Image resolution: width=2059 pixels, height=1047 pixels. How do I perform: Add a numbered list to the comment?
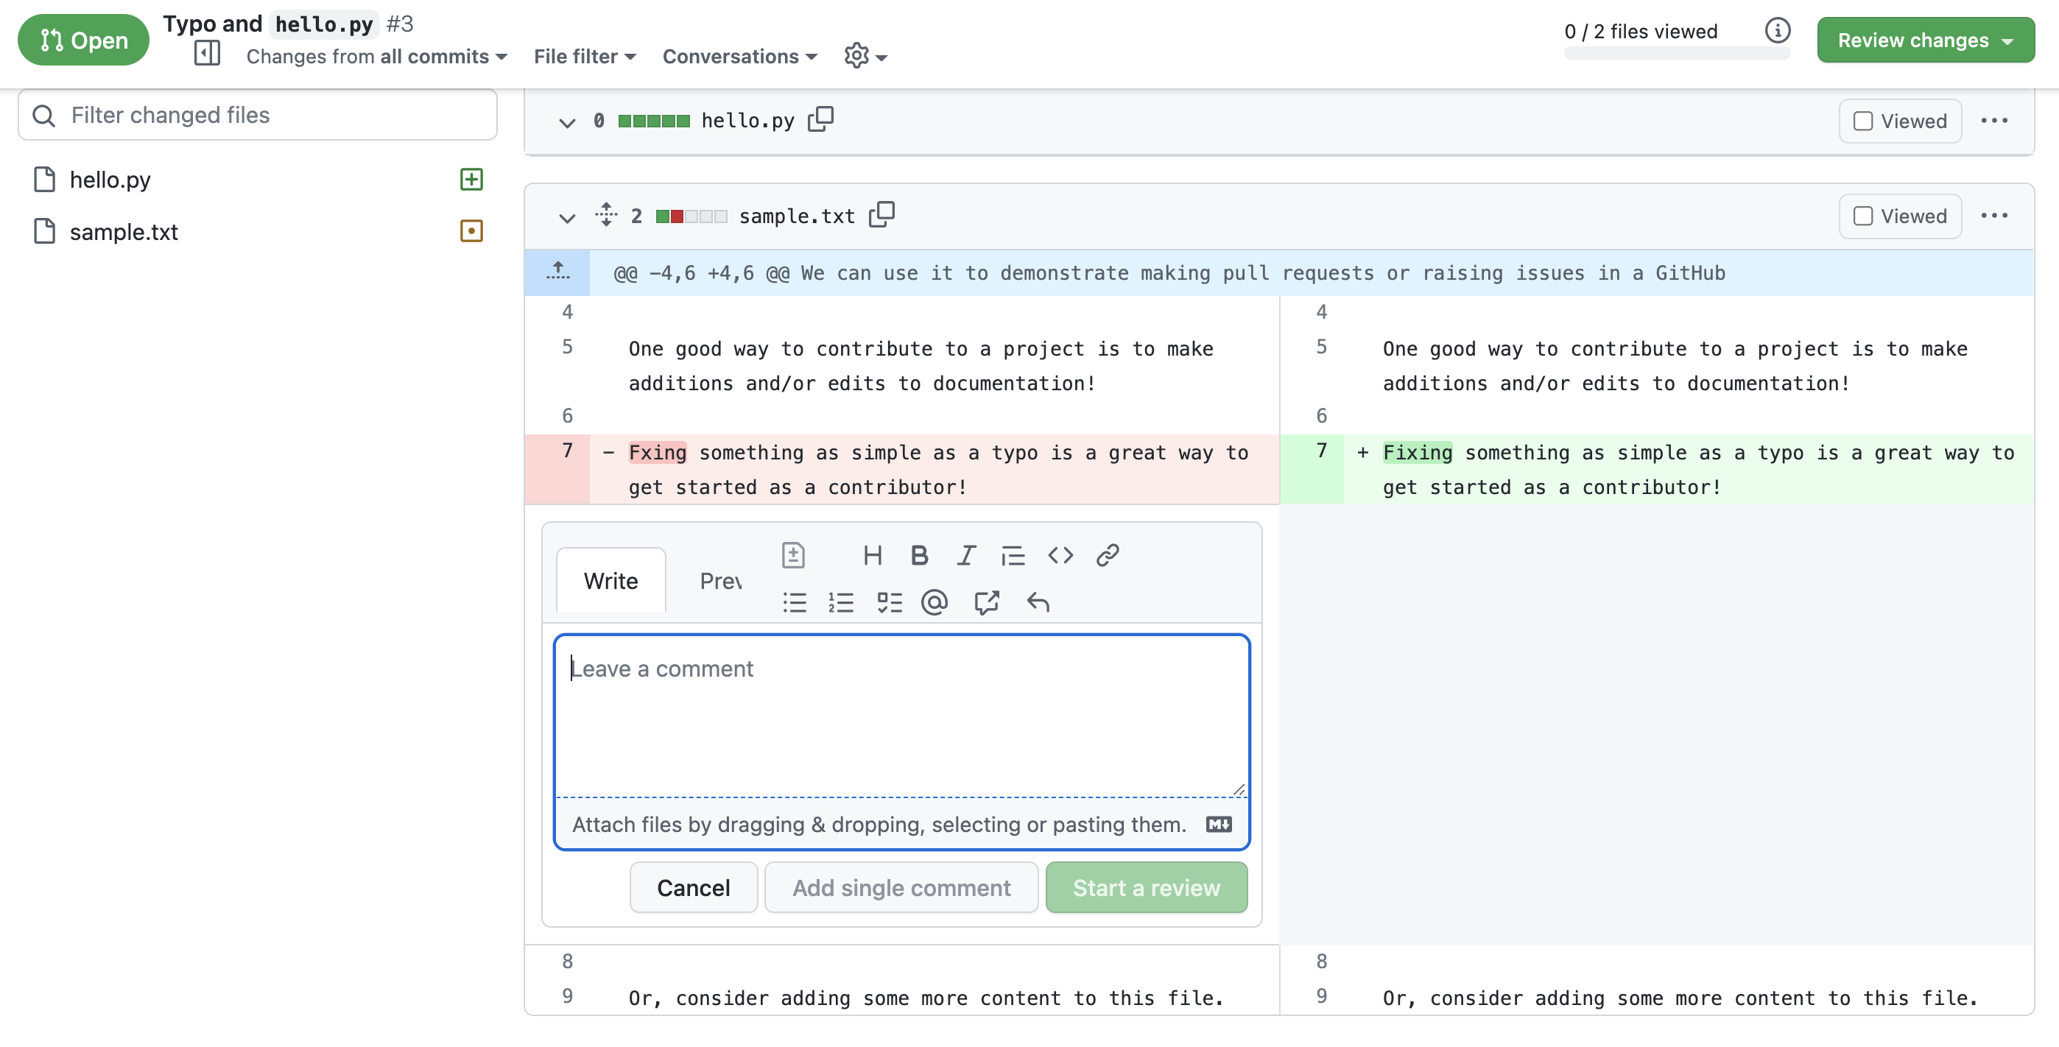(842, 602)
